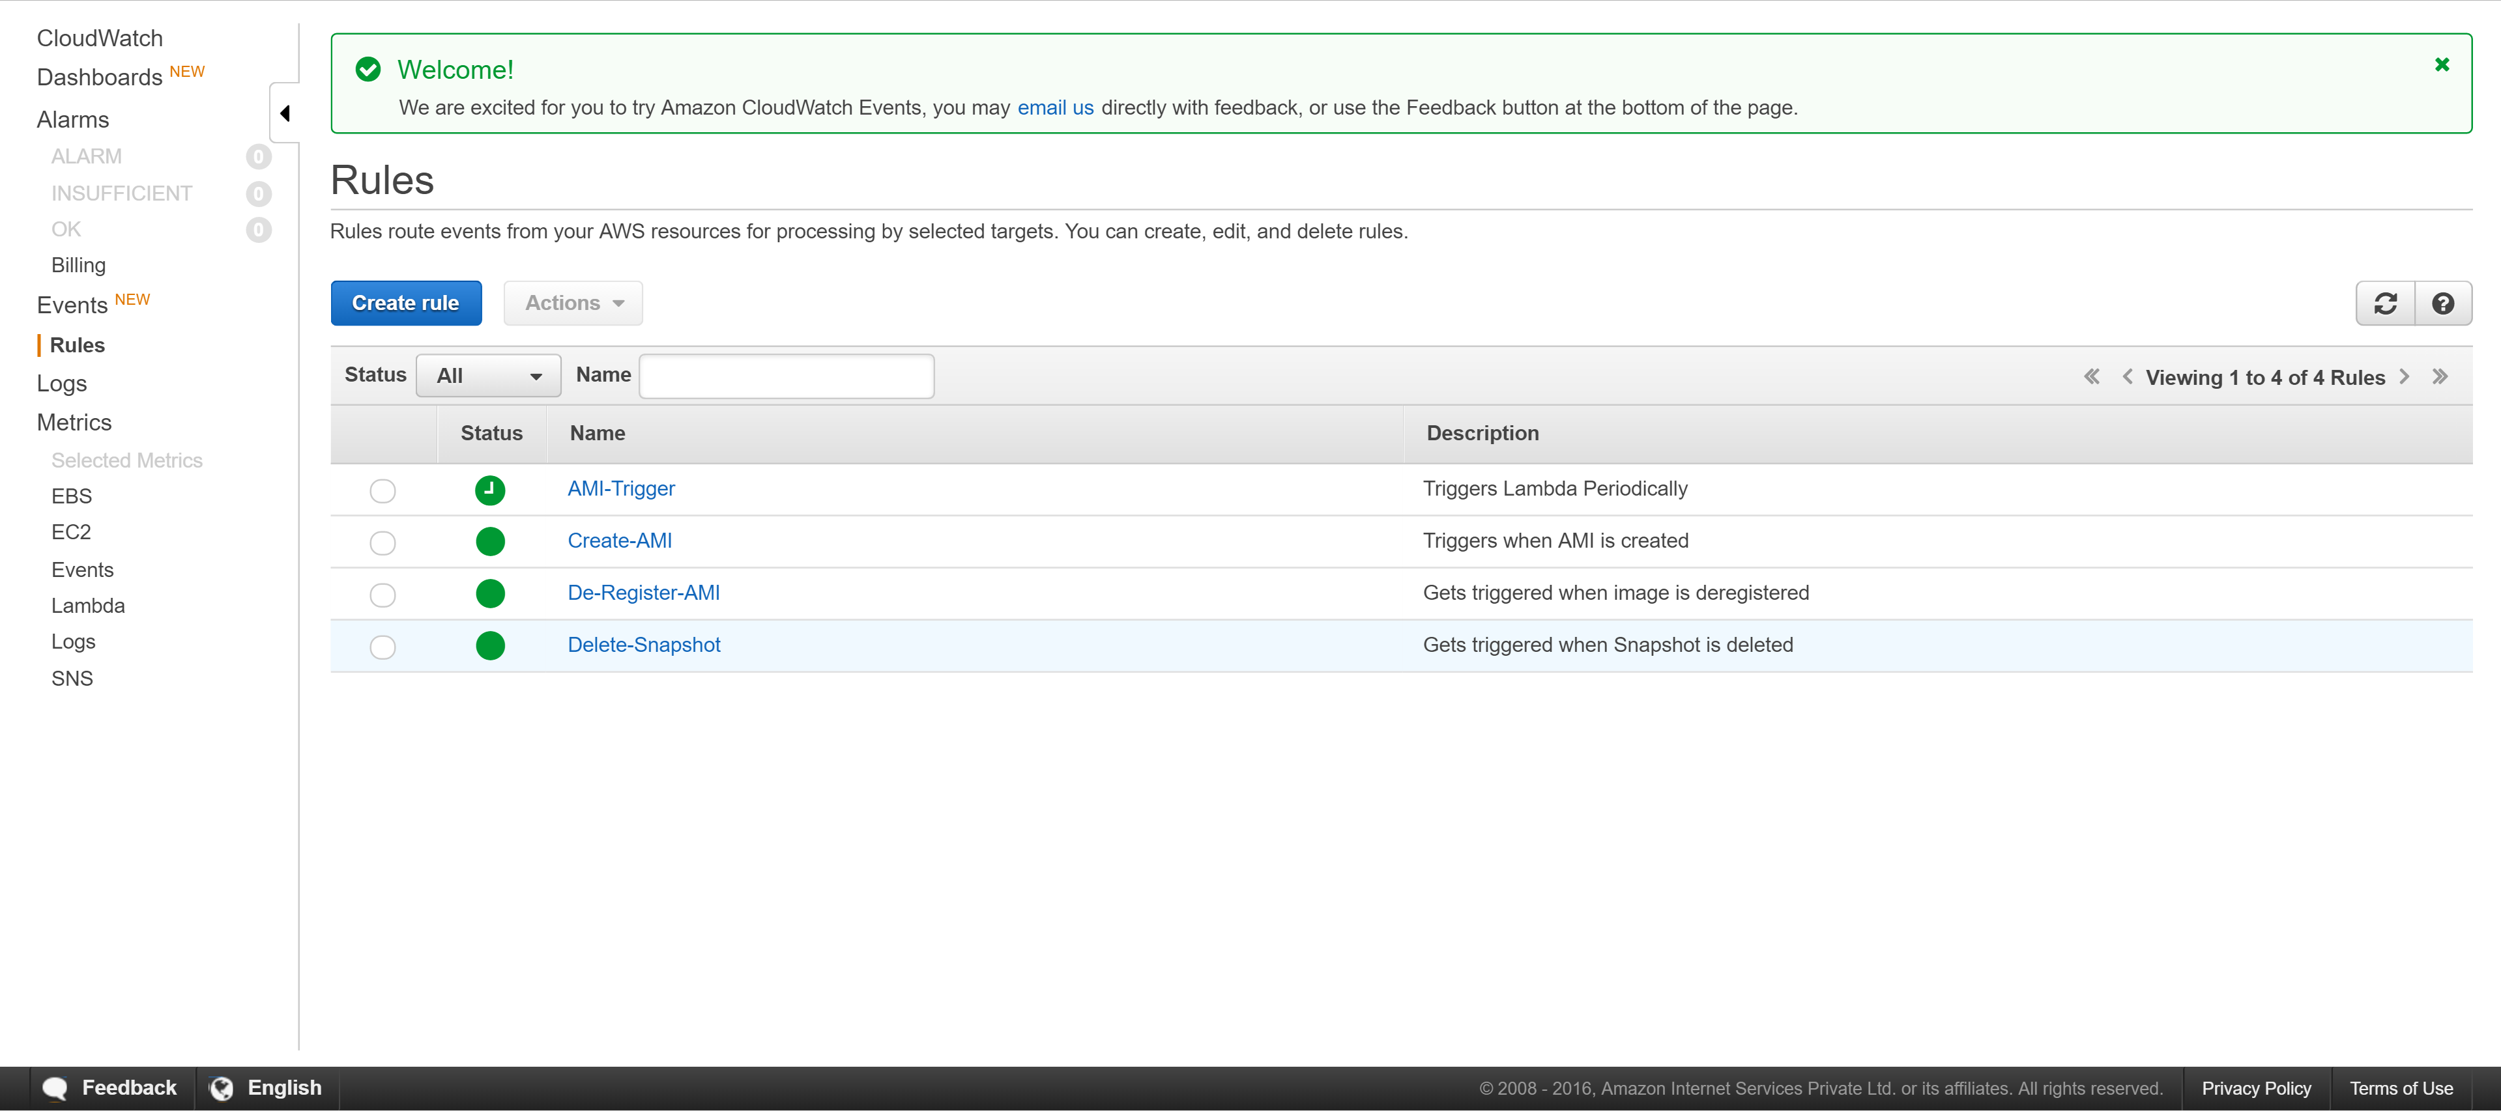Image resolution: width=2501 pixels, height=1111 pixels.
Task: Open Dashboards in sidebar
Action: click(99, 77)
